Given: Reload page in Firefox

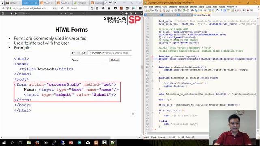Looking at the screenshot, I should 62,8.
